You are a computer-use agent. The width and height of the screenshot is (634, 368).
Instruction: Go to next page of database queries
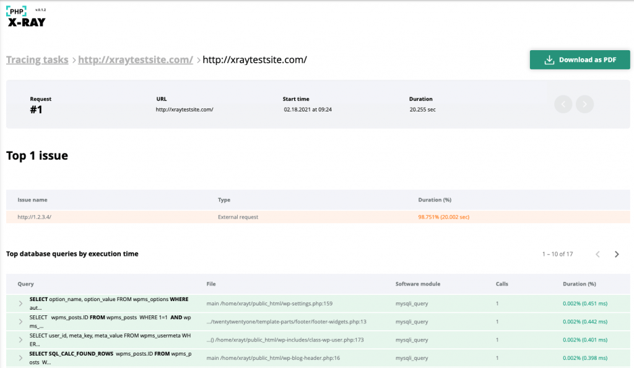pos(616,254)
